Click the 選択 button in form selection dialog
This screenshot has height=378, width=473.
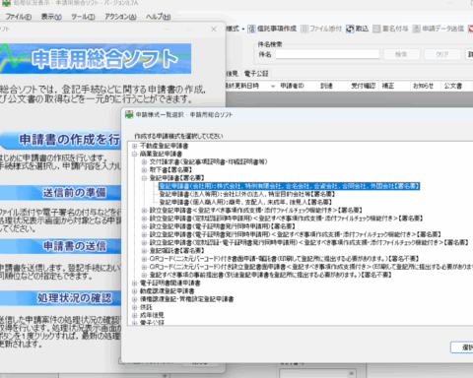coord(463,347)
